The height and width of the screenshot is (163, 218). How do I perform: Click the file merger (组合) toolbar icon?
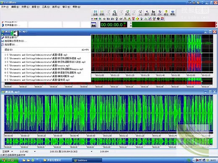166,13
